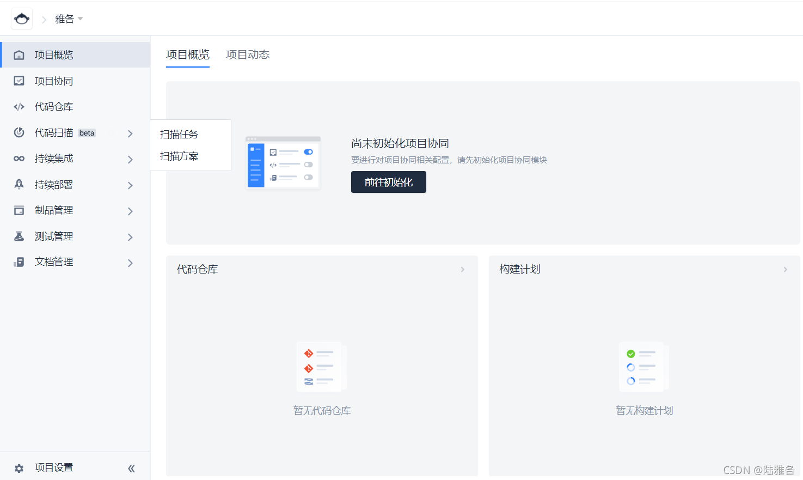Open 测试管理 sidebar entry
The height and width of the screenshot is (480, 803).
point(75,236)
